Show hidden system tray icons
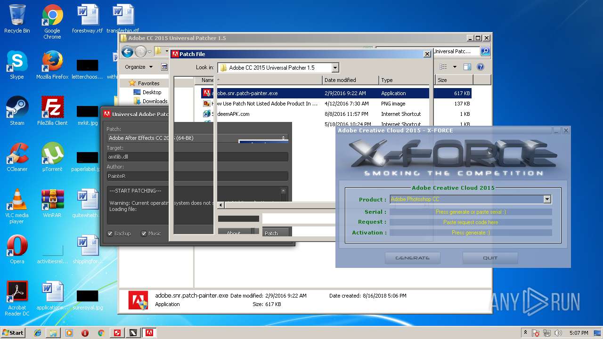Viewport: 603px width, 339px height. pos(525,333)
